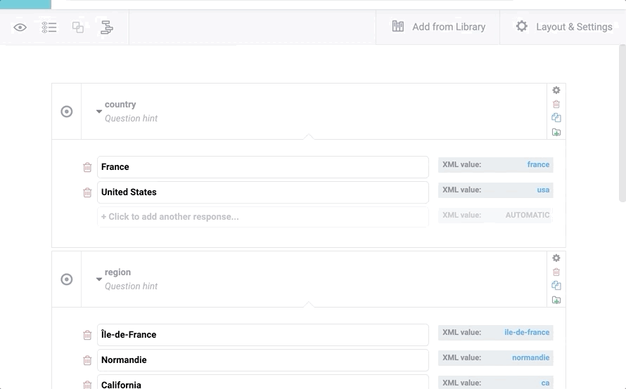Viewport: 626px width, 389px height.
Task: Click the preview form eye icon
Action: 20,27
